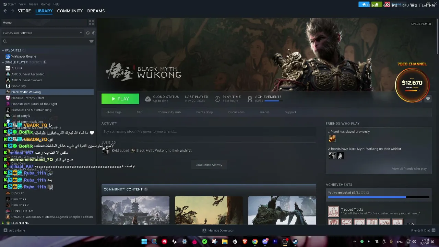The height and width of the screenshot is (247, 439).
Task: Open the DREAMS profile tab
Action: point(96,11)
